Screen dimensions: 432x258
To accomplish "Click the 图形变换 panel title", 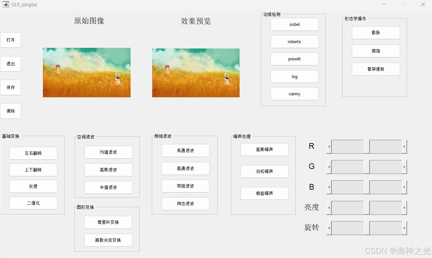I will coord(85,207).
